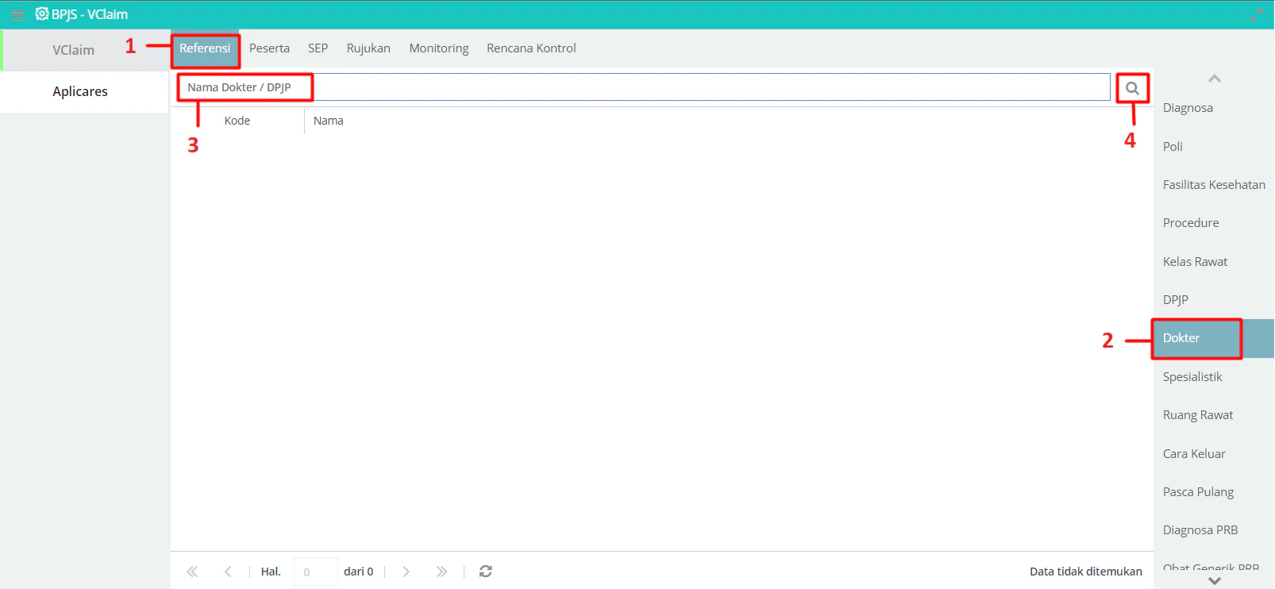Go to next page arrow
Viewport: 1275px width, 589px height.
point(406,572)
